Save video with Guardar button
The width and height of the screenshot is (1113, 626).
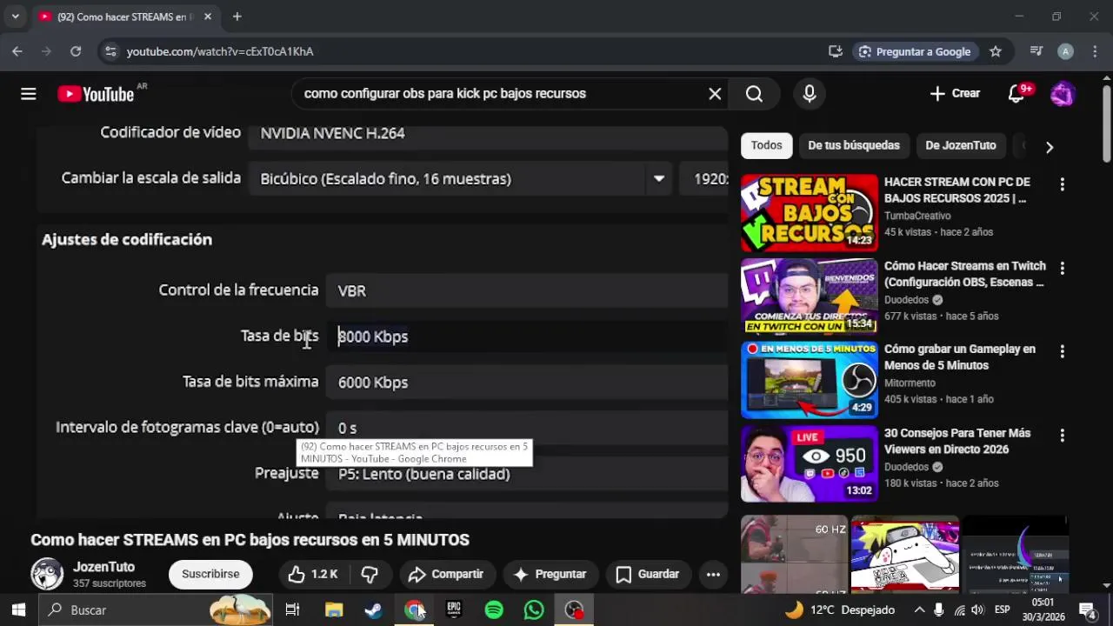point(647,574)
